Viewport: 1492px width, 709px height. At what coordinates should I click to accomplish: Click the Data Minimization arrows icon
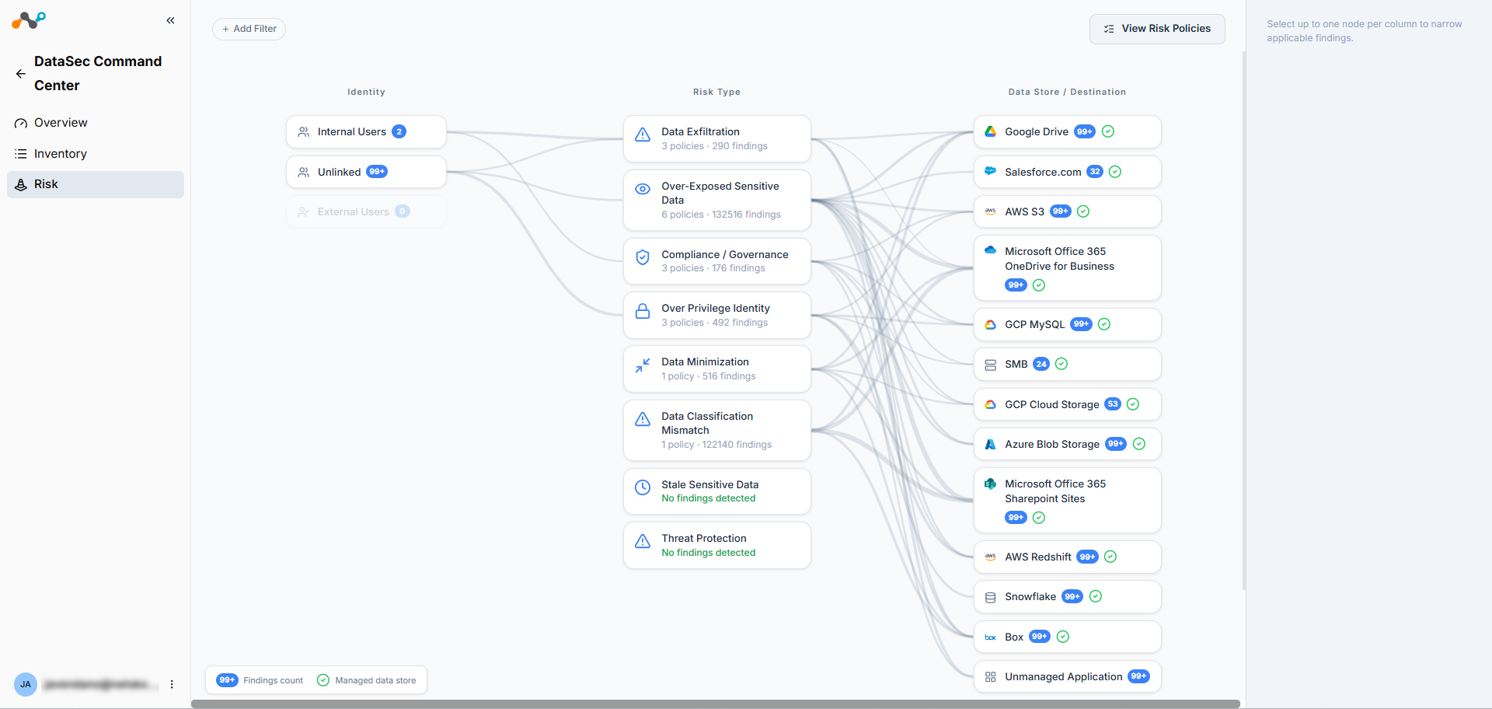(x=643, y=365)
